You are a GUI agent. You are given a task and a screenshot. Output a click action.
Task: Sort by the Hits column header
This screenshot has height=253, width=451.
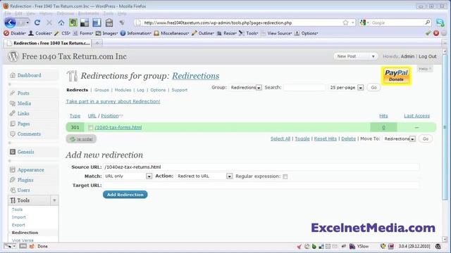coord(383,116)
